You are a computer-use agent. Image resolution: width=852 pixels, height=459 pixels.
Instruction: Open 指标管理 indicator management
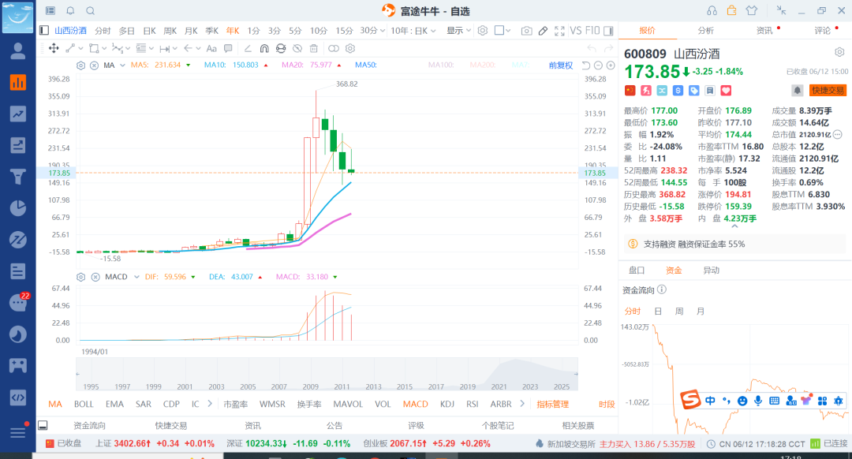coord(552,404)
